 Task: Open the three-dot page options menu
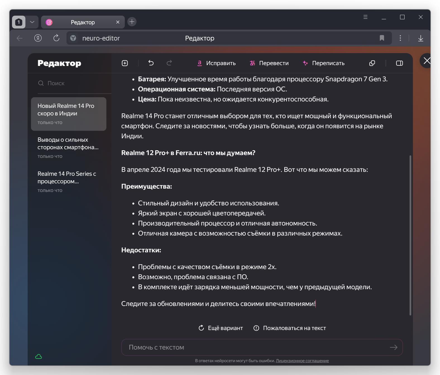click(400, 38)
